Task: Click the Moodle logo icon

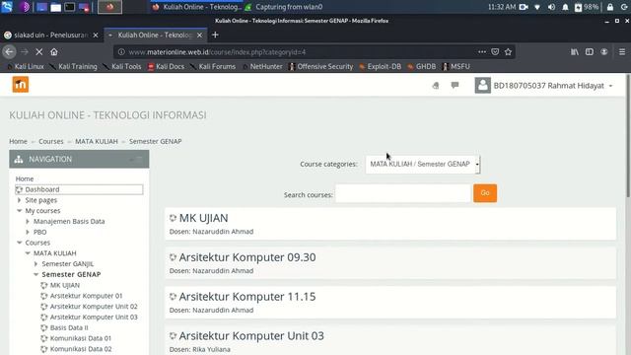Action: 21,85
